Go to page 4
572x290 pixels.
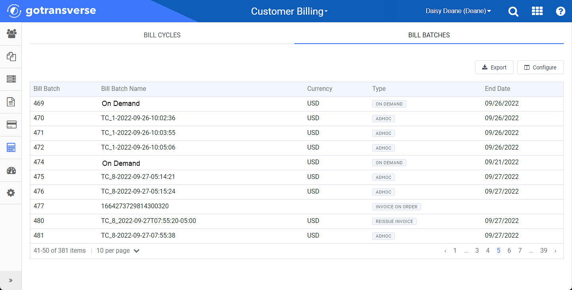click(488, 251)
